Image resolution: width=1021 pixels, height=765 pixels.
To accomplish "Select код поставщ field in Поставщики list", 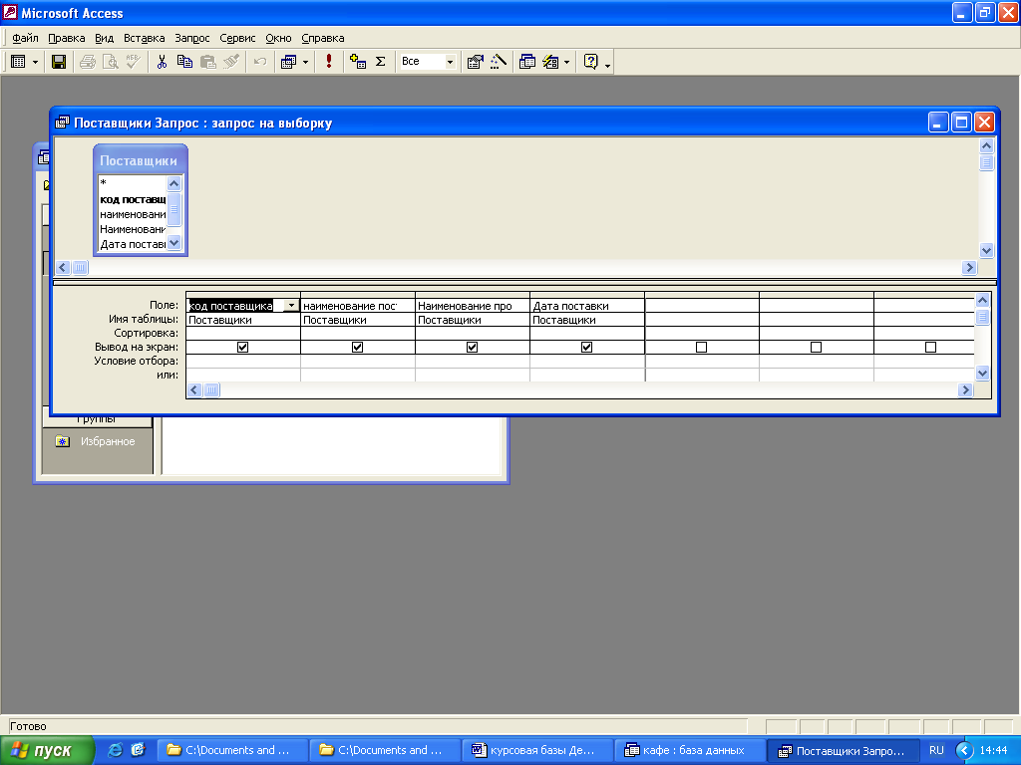I will pos(133,199).
